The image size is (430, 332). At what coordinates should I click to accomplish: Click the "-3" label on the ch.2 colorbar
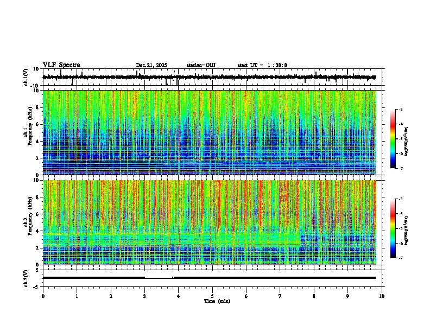coord(401,199)
